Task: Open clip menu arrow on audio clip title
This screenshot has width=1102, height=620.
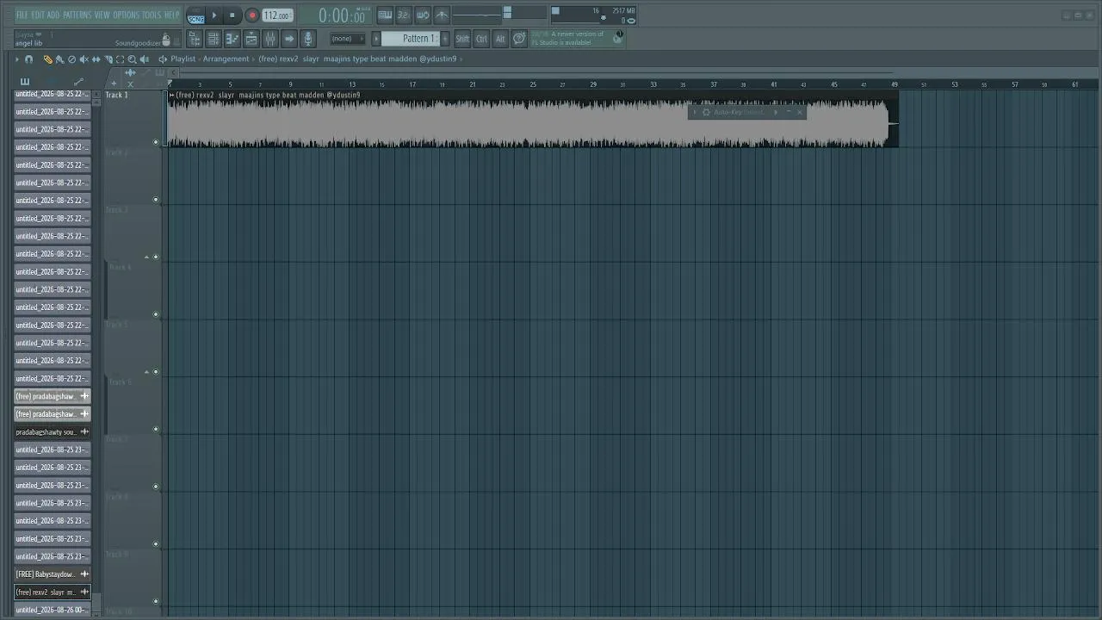Action: coord(172,95)
